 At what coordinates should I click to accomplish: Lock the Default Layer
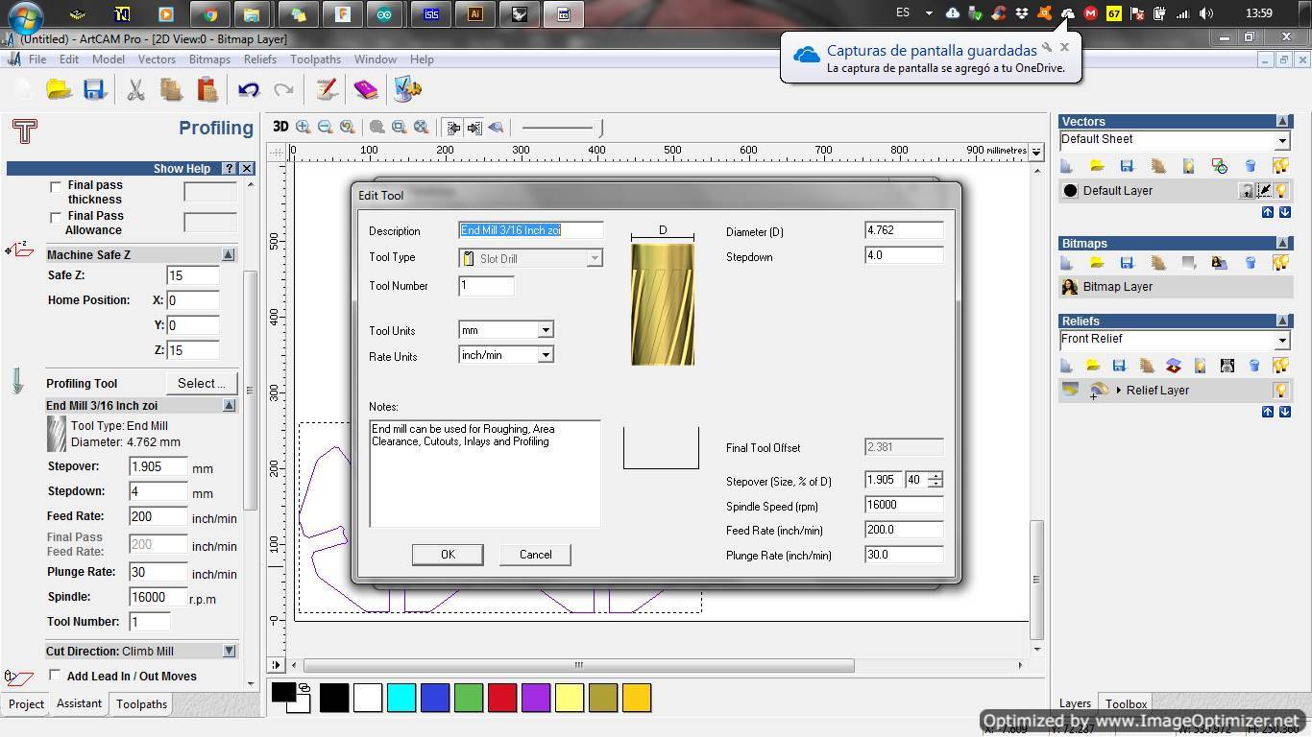[x=1247, y=191]
